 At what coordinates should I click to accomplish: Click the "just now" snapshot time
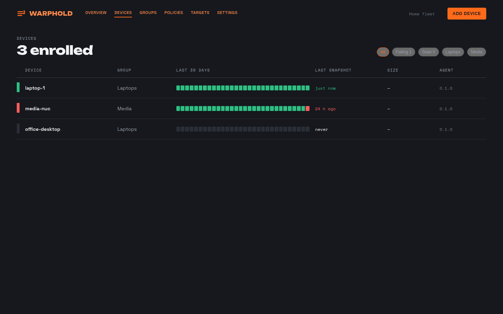coord(325,88)
